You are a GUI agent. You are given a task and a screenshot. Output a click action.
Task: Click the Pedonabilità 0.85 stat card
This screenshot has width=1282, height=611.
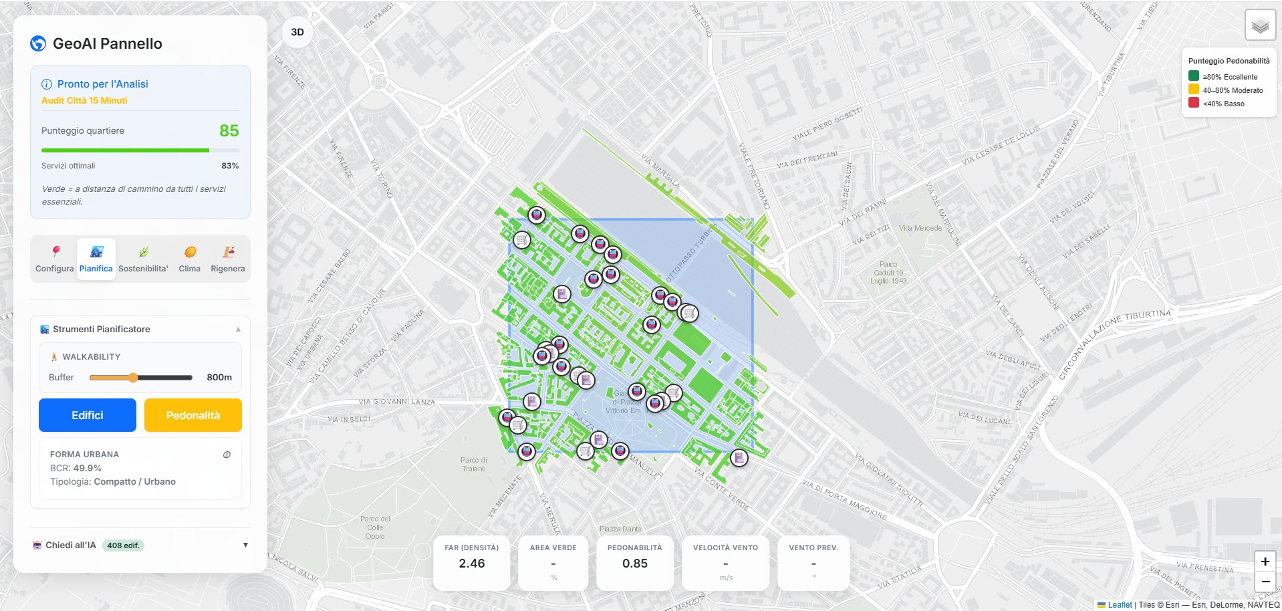[635, 563]
